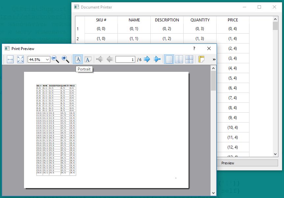Go to first page arrow

[x=99, y=59]
